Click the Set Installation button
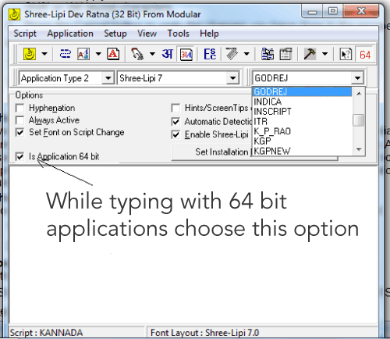The image size is (390, 339). [255, 152]
